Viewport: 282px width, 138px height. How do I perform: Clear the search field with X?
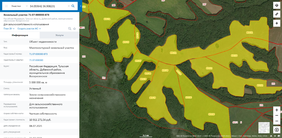click(x=69, y=6)
